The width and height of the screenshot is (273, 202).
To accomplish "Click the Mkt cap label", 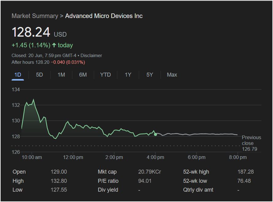I will [x=107, y=172].
